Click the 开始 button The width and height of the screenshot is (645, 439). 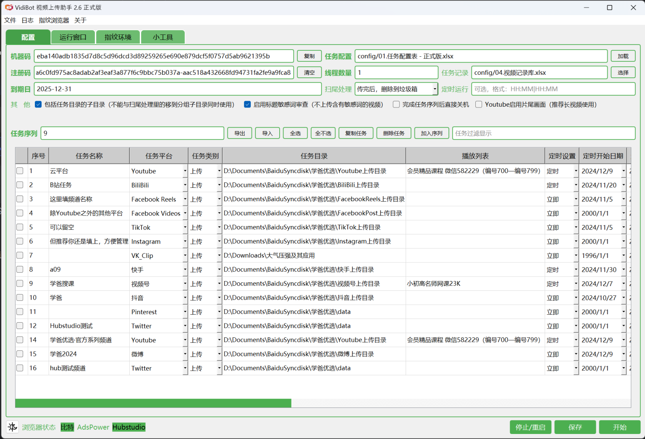coord(620,427)
